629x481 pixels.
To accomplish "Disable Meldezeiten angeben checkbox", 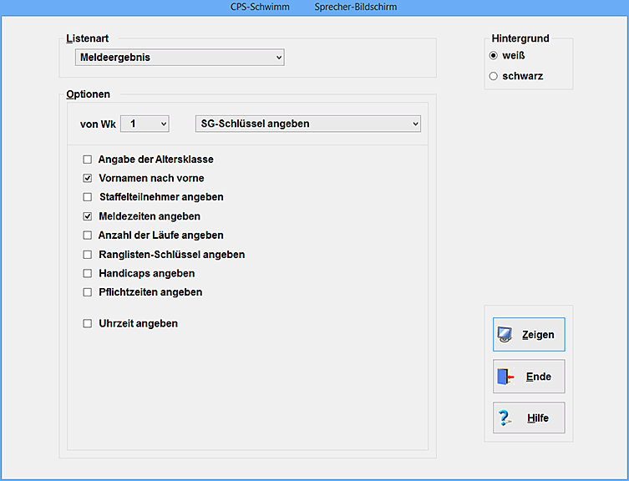I will 88,216.
